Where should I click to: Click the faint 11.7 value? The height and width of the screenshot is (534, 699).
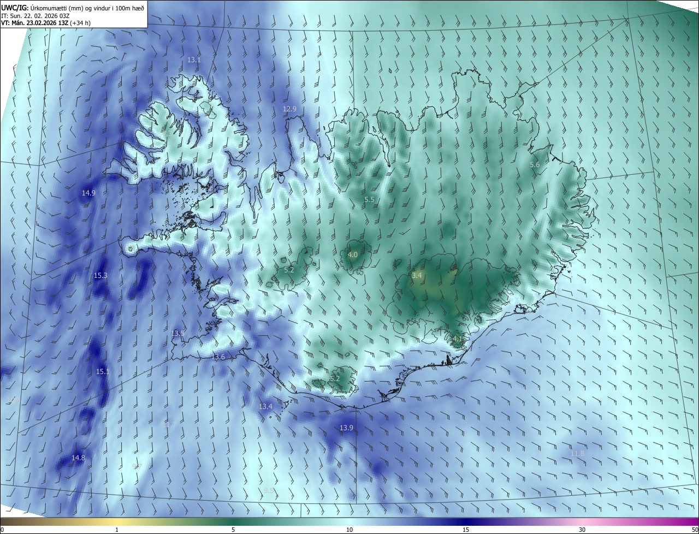coord(169,425)
